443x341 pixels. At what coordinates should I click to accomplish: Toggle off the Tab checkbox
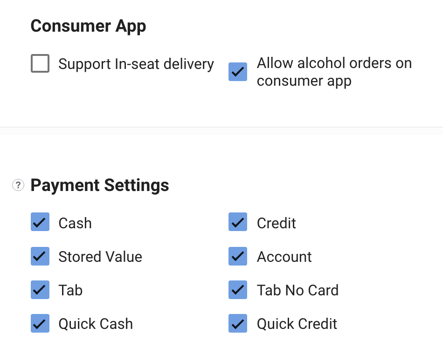click(40, 290)
